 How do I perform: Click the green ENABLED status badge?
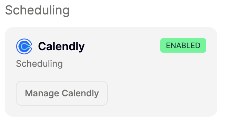(x=183, y=45)
